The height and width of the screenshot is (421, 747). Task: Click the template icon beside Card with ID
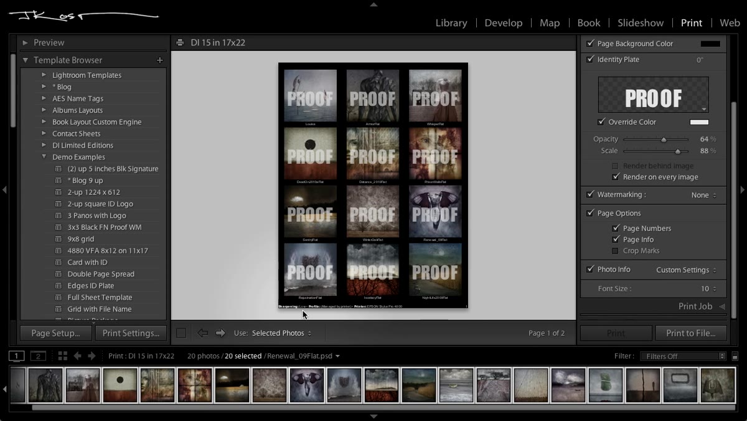59,263
